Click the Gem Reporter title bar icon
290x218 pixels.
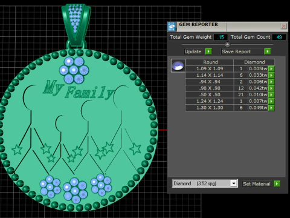point(172,27)
